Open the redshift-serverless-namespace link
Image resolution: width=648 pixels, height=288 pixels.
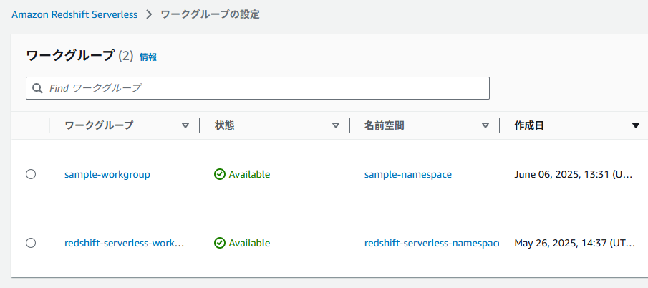tap(432, 243)
